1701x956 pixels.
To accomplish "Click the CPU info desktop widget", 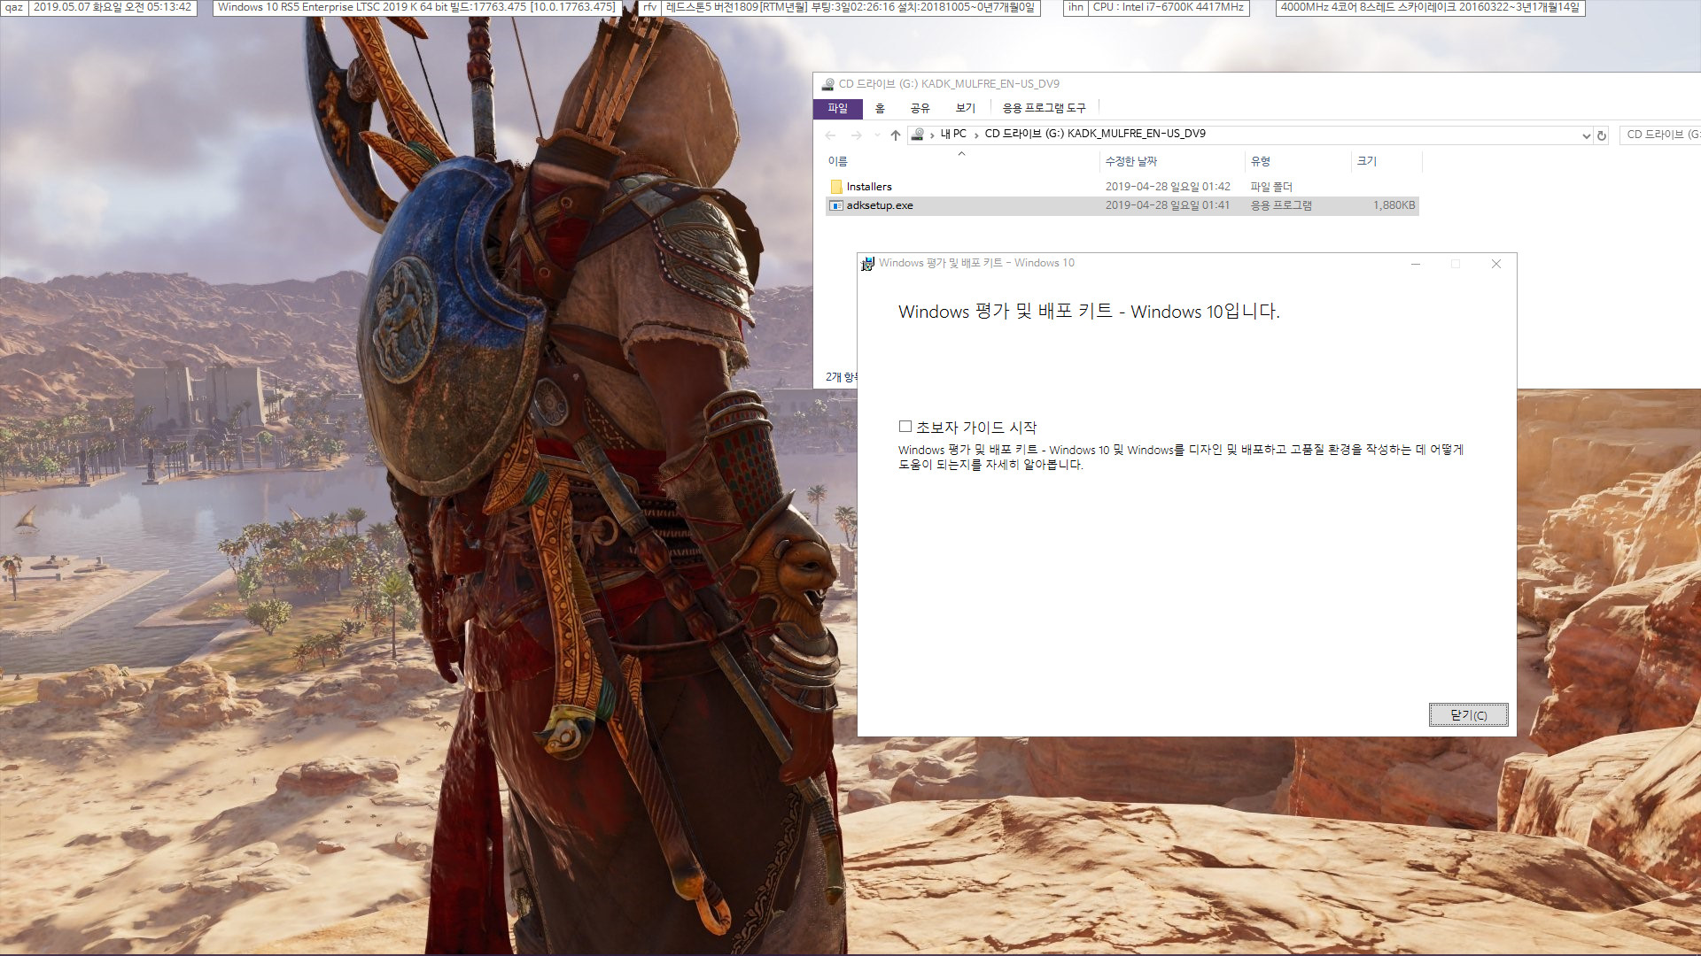I will (1169, 7).
